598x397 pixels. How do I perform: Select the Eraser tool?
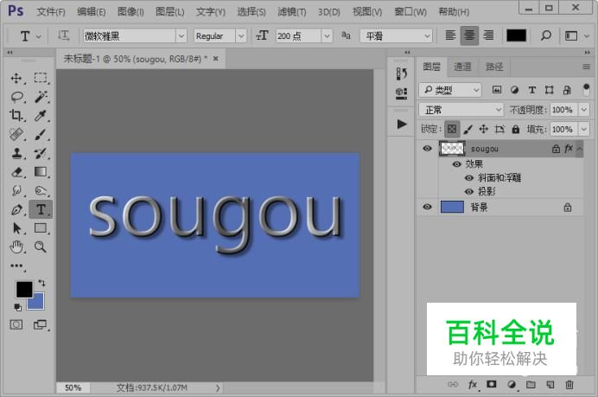16,172
